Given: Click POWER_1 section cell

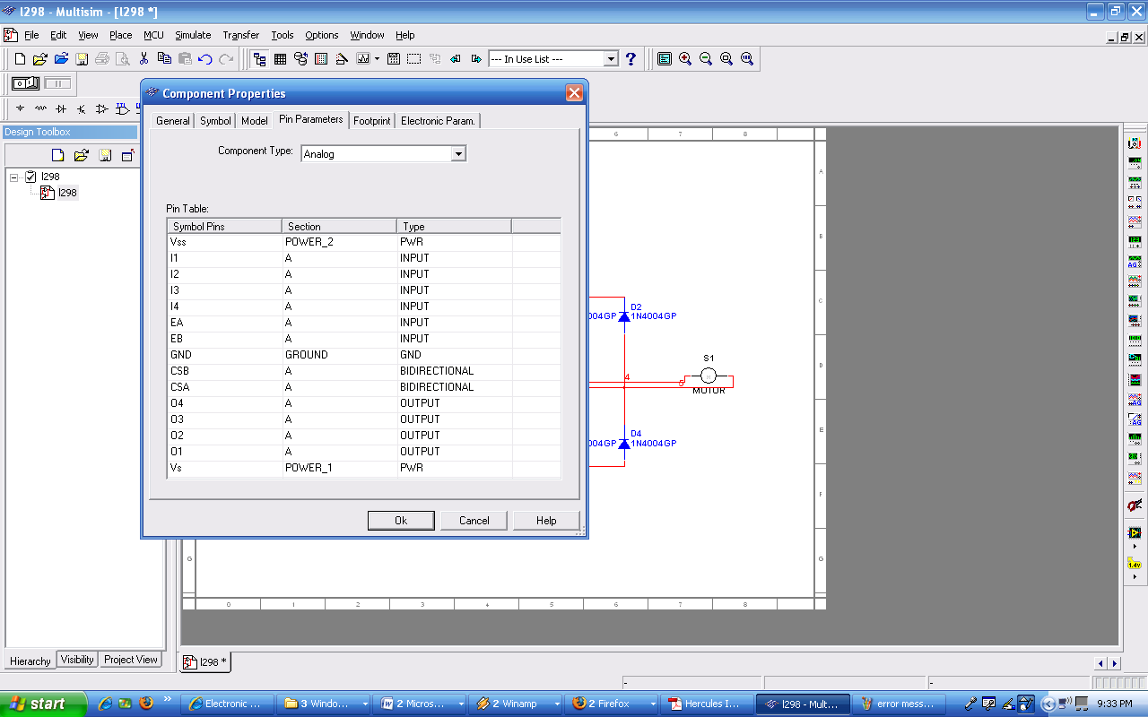Looking at the screenshot, I should pos(340,468).
